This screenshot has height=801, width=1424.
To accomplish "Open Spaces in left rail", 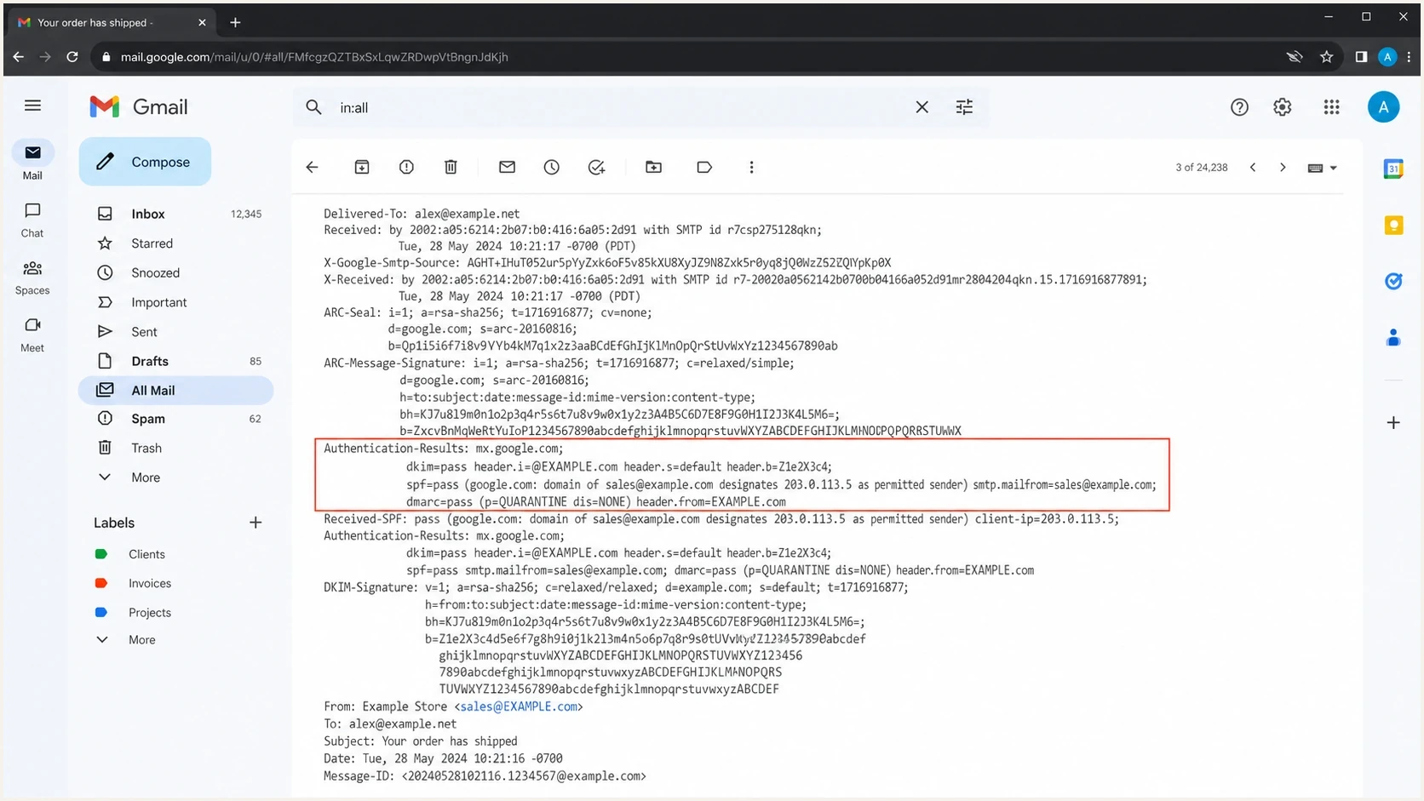I will click(x=32, y=277).
